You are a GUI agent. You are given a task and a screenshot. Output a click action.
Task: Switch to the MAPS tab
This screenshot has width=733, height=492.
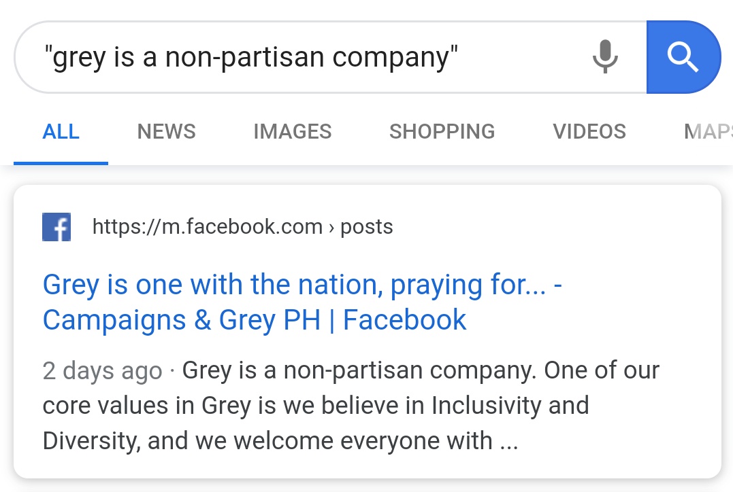pyautogui.click(x=708, y=131)
